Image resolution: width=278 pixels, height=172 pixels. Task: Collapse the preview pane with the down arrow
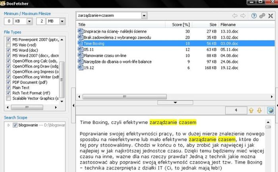175,102
